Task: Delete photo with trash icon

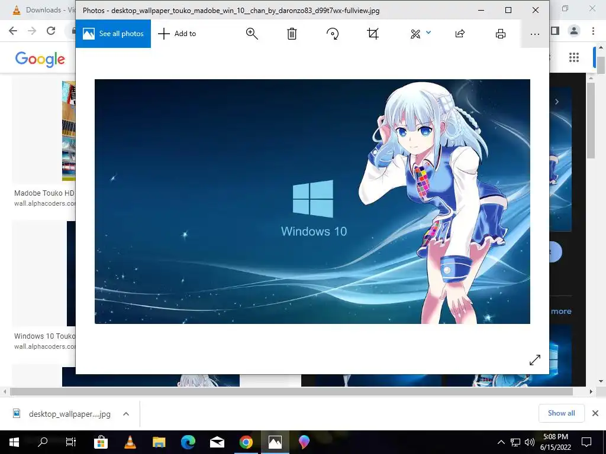Action: 292,34
